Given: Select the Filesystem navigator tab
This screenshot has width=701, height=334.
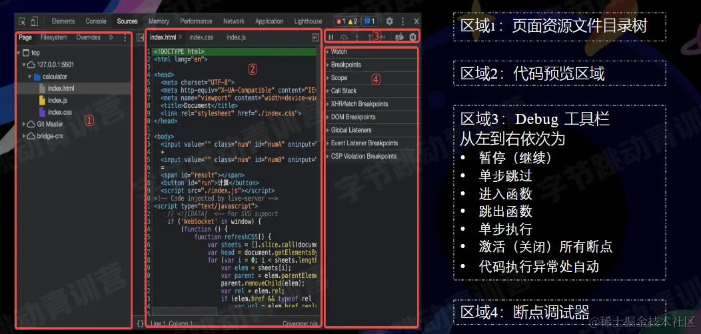Looking at the screenshot, I should 54,37.
